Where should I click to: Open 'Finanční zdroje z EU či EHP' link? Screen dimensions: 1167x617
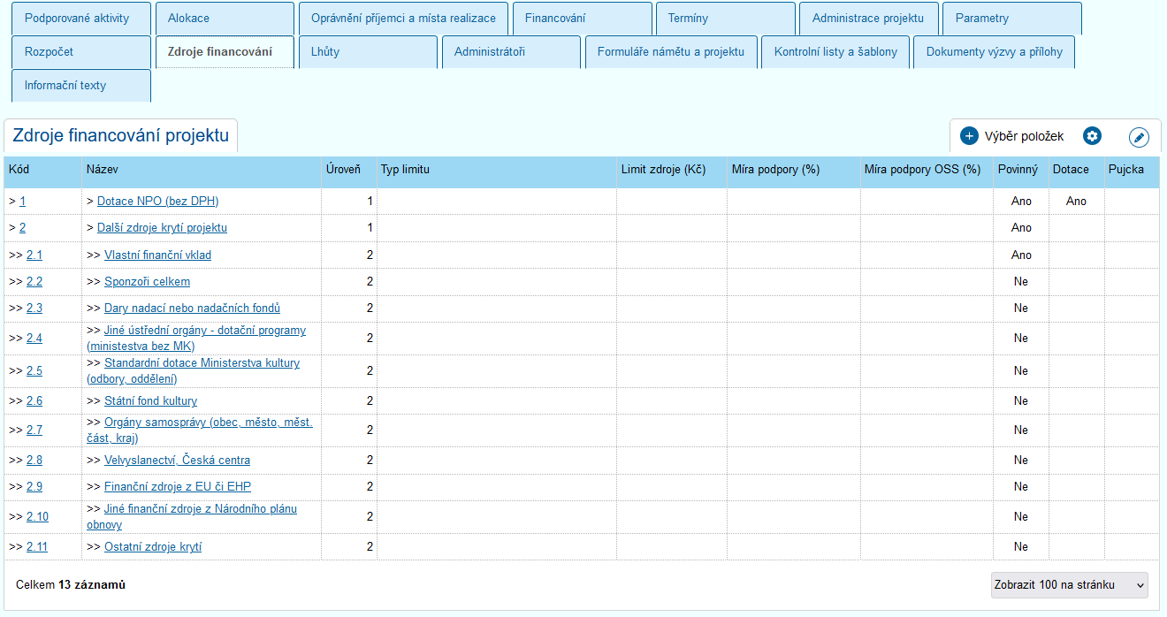178,487
